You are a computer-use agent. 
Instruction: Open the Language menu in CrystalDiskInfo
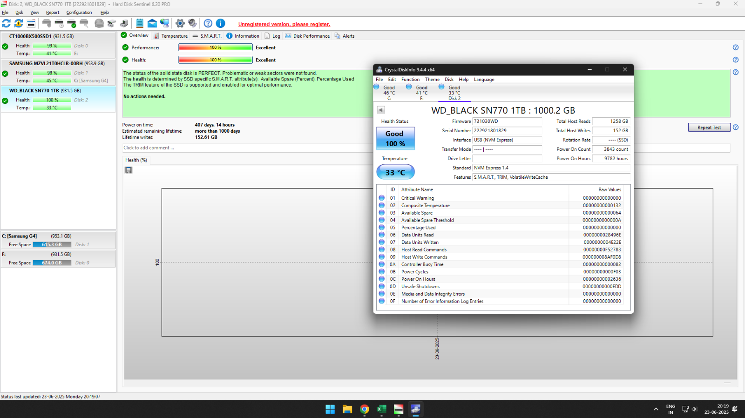[x=484, y=80]
